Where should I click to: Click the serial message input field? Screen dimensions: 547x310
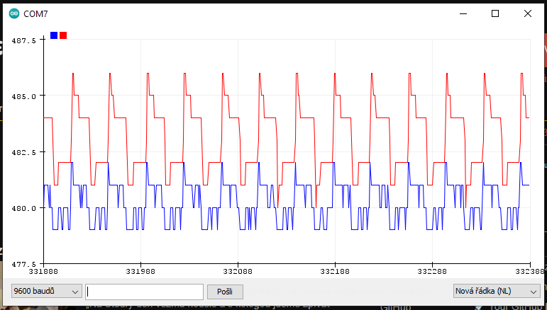[144, 291]
